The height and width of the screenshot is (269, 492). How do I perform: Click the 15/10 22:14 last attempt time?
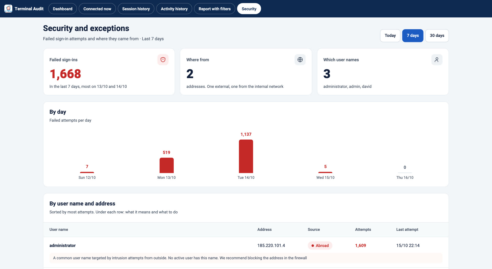pos(408,245)
